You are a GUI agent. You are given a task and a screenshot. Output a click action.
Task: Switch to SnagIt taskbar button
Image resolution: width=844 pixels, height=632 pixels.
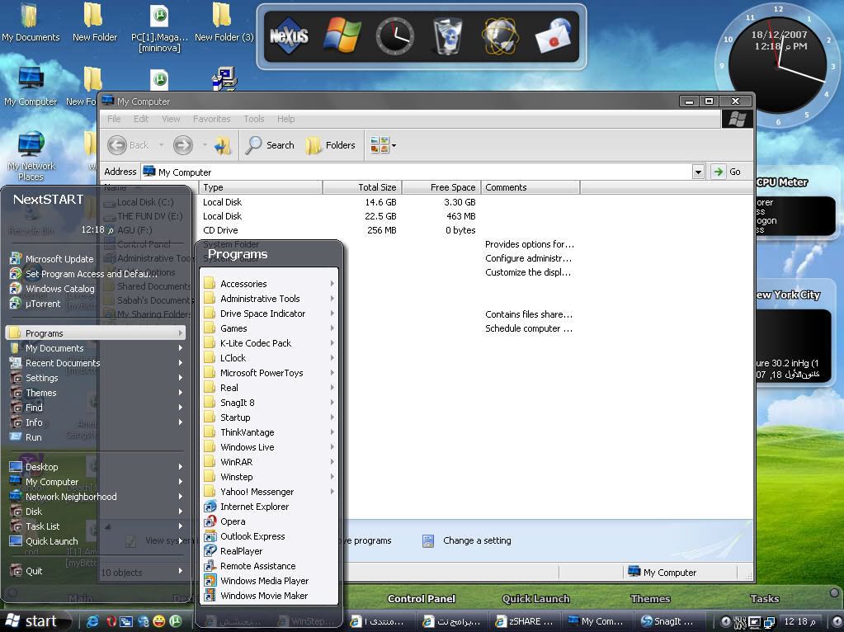click(668, 621)
